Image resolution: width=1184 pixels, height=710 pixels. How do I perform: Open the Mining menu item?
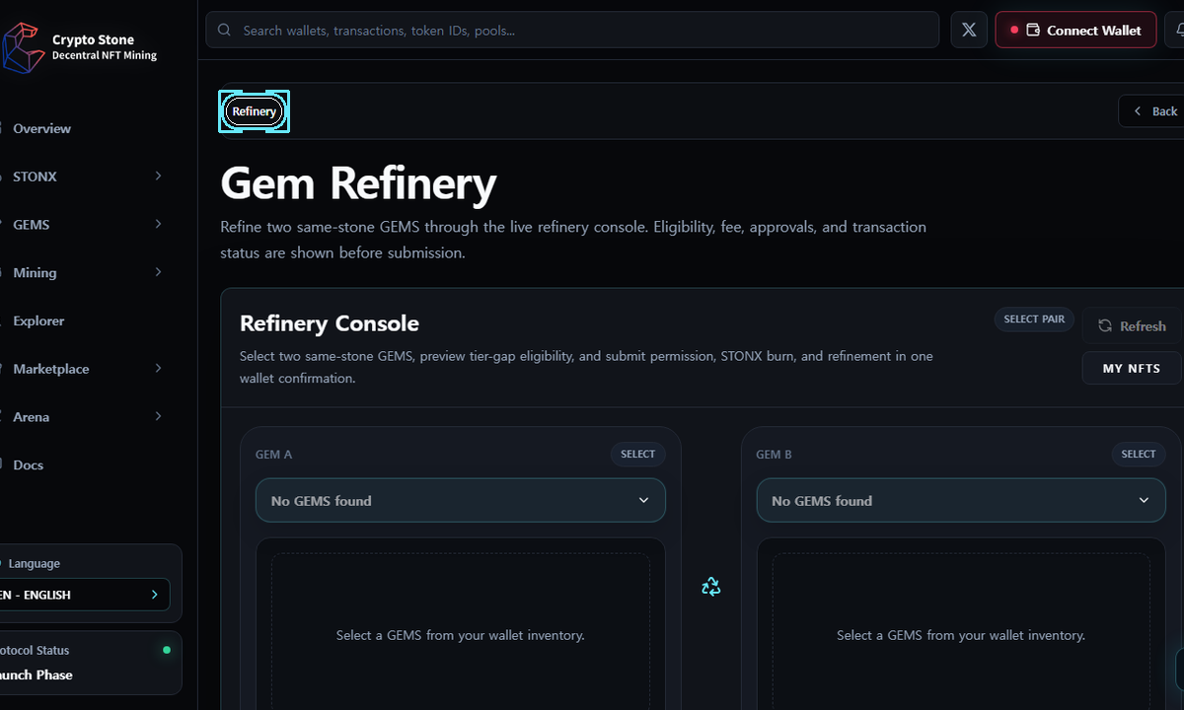(35, 272)
